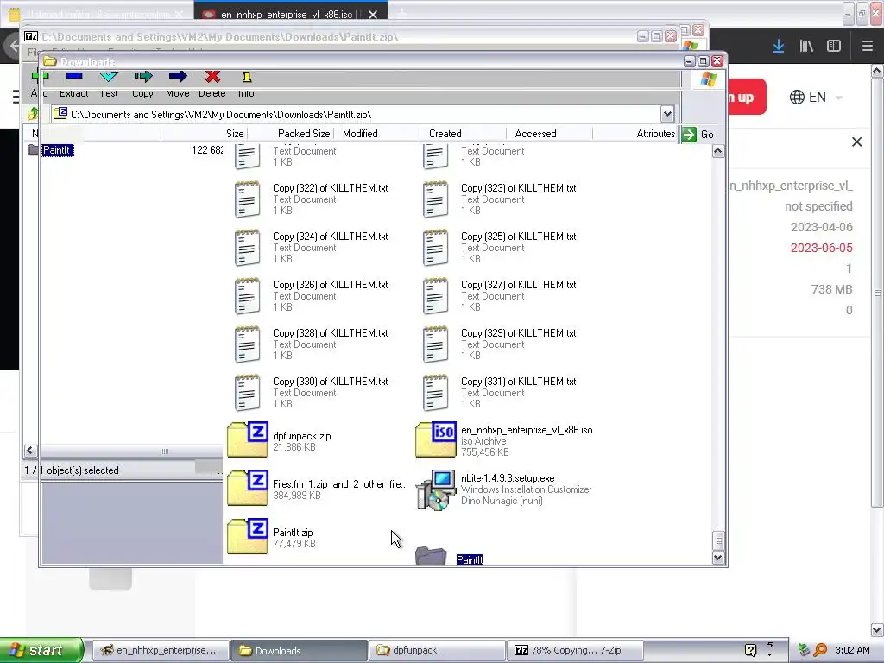Click the help question mark tray icon
Screen dimensions: 884x663
[x=750, y=650]
